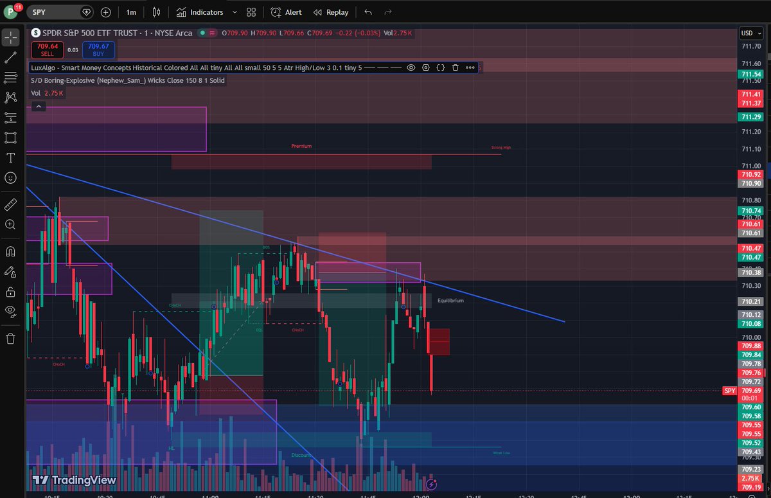Click the undo arrow
The height and width of the screenshot is (498, 771).
point(368,12)
